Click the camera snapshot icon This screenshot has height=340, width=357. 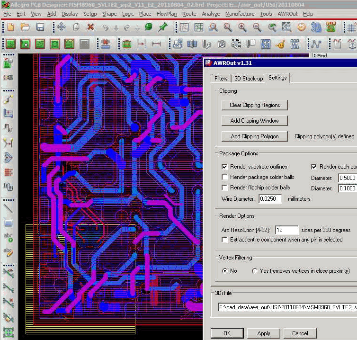(x=221, y=44)
